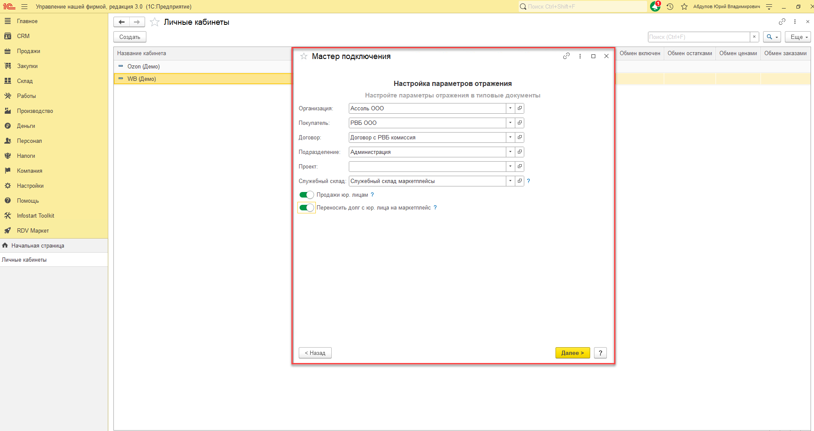
Task: Expand the Договор dropdown arrow
Action: 510,137
